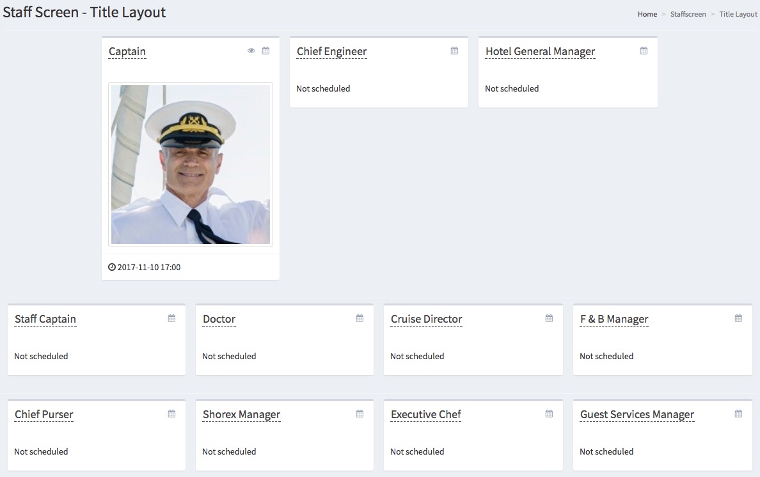Viewport: 760px width, 477px height.
Task: Click the captain's portrait photo
Action: tap(191, 165)
